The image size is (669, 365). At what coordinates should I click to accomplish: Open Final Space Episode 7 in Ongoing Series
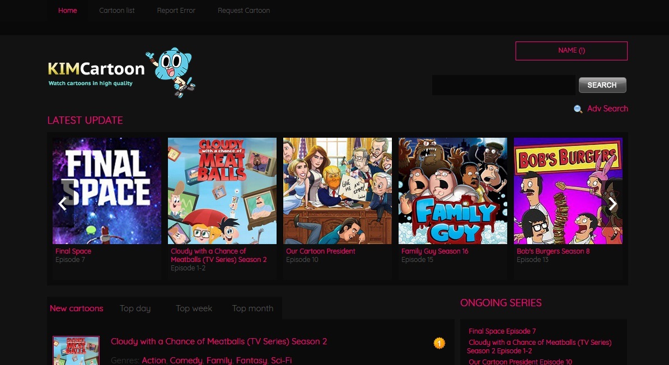point(502,331)
